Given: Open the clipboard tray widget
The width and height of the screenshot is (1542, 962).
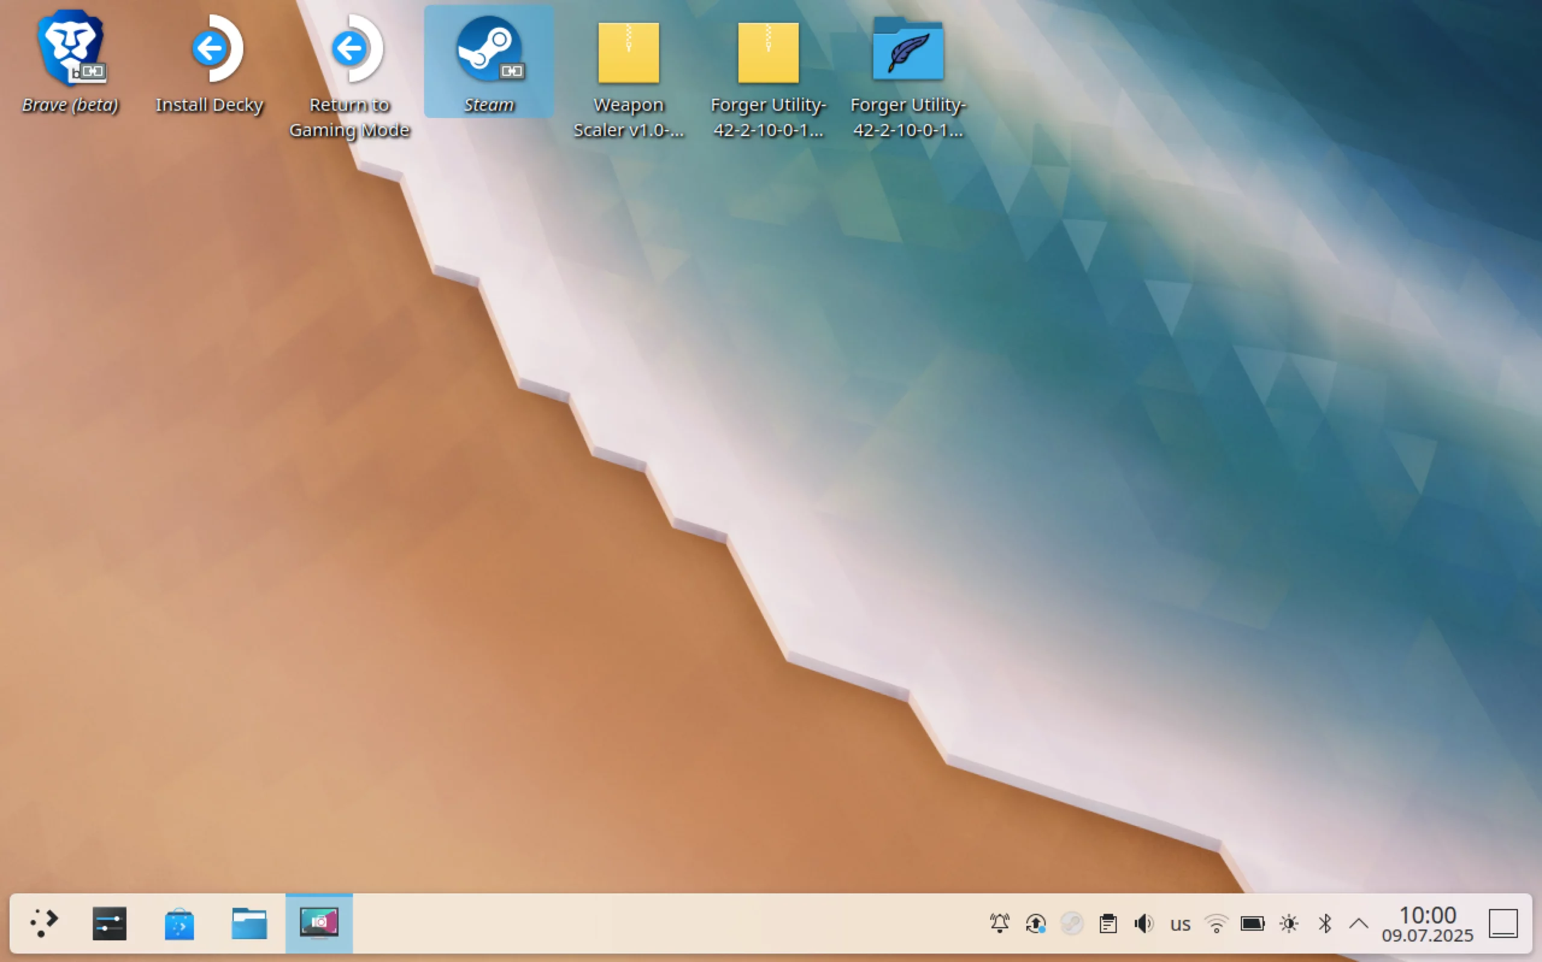Looking at the screenshot, I should tap(1108, 923).
